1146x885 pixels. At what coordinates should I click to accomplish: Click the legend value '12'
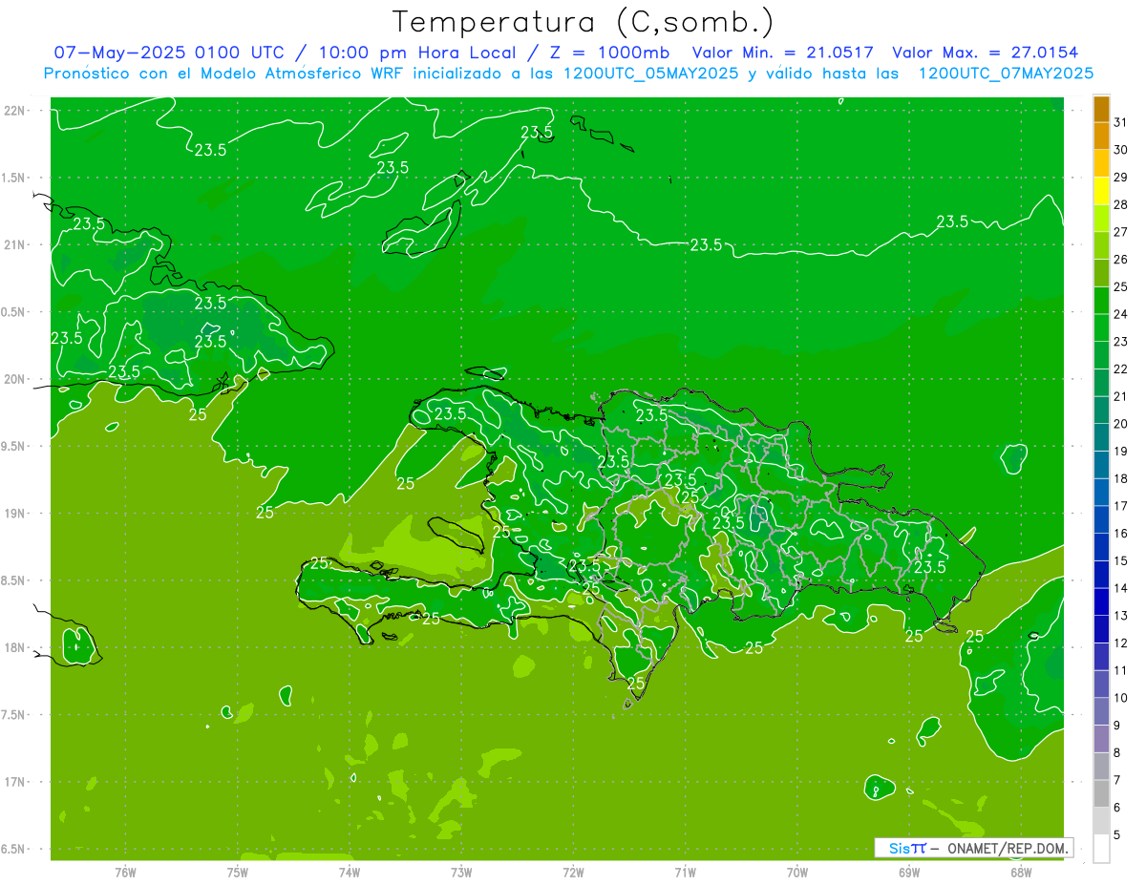point(1120,643)
